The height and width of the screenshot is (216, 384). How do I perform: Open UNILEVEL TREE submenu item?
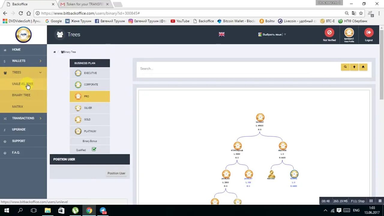(23, 84)
